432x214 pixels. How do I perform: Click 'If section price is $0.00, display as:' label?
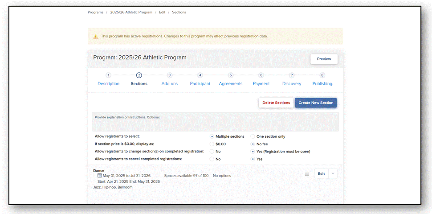pyautogui.click(x=124, y=144)
